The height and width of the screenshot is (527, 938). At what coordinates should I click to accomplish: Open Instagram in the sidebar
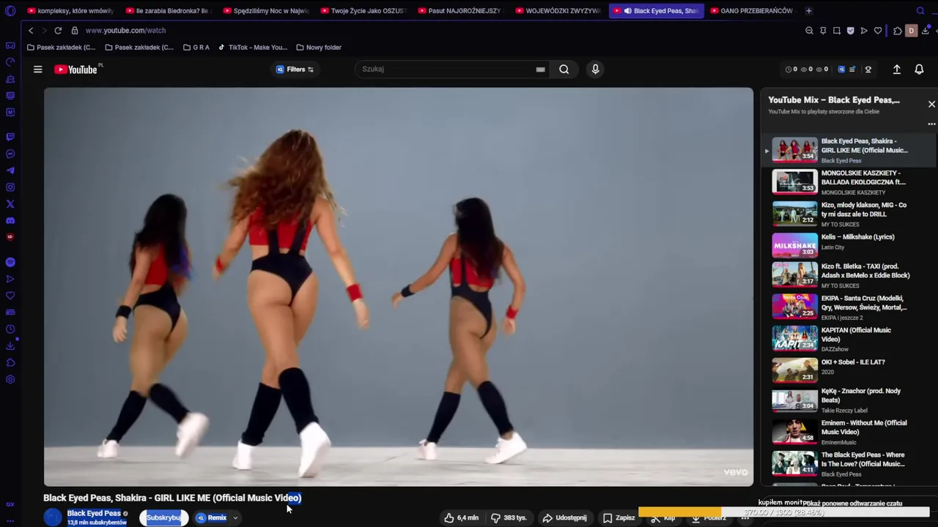[x=10, y=187]
